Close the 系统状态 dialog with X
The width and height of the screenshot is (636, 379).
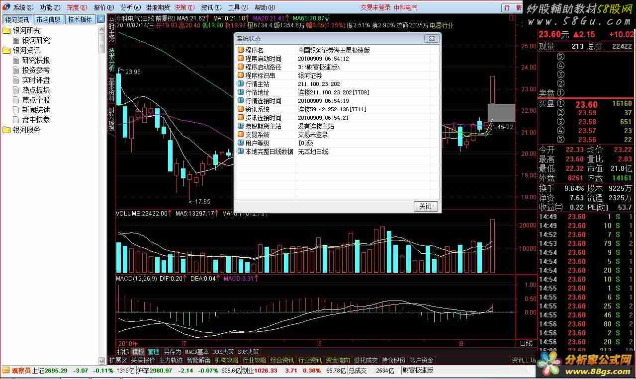point(431,38)
